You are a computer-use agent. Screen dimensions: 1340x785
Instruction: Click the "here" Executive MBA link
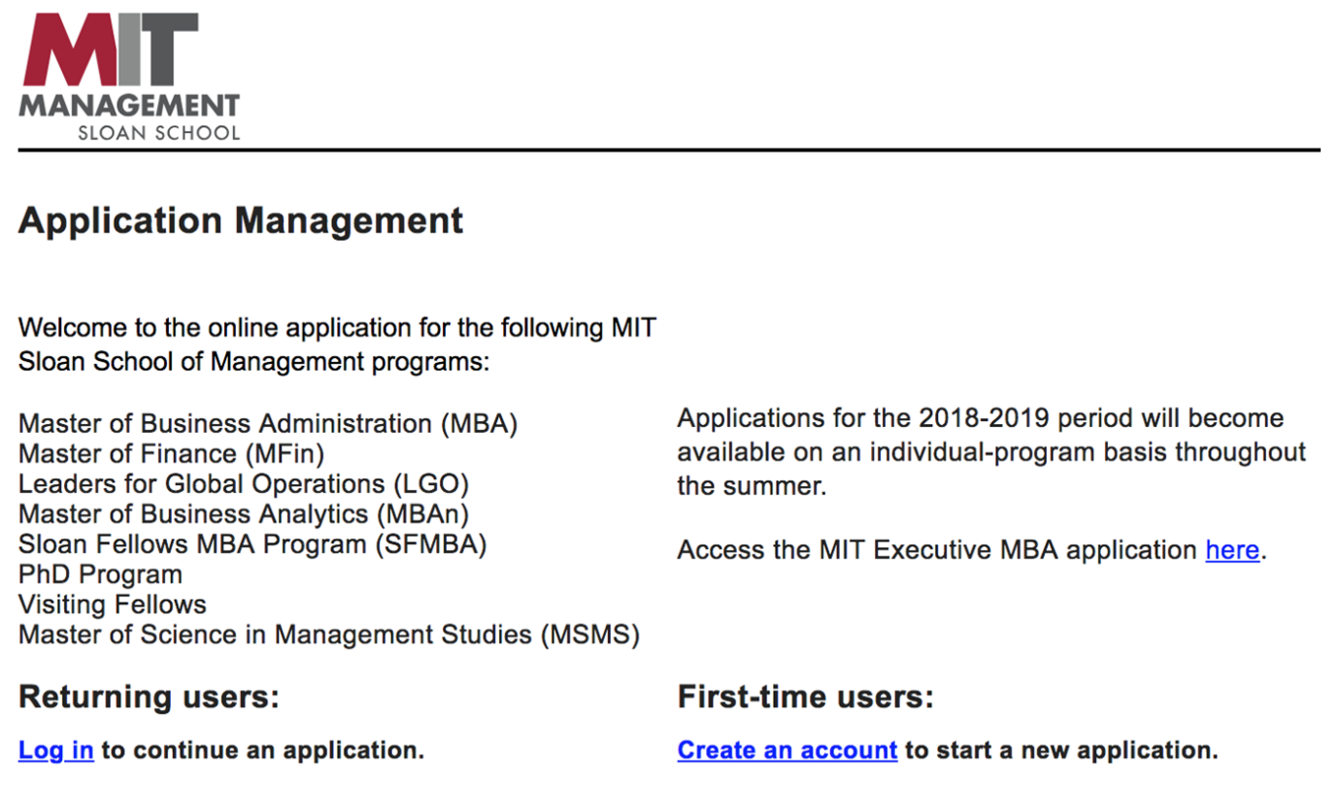pyautogui.click(x=1231, y=550)
